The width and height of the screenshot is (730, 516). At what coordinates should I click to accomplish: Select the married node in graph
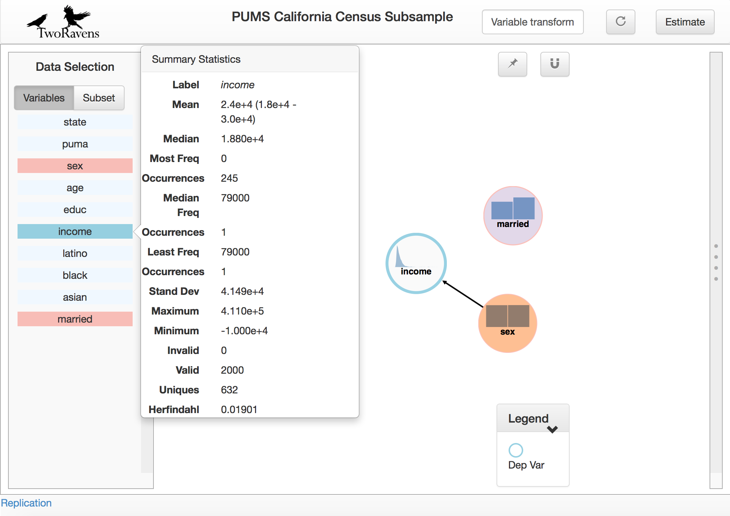pyautogui.click(x=513, y=215)
